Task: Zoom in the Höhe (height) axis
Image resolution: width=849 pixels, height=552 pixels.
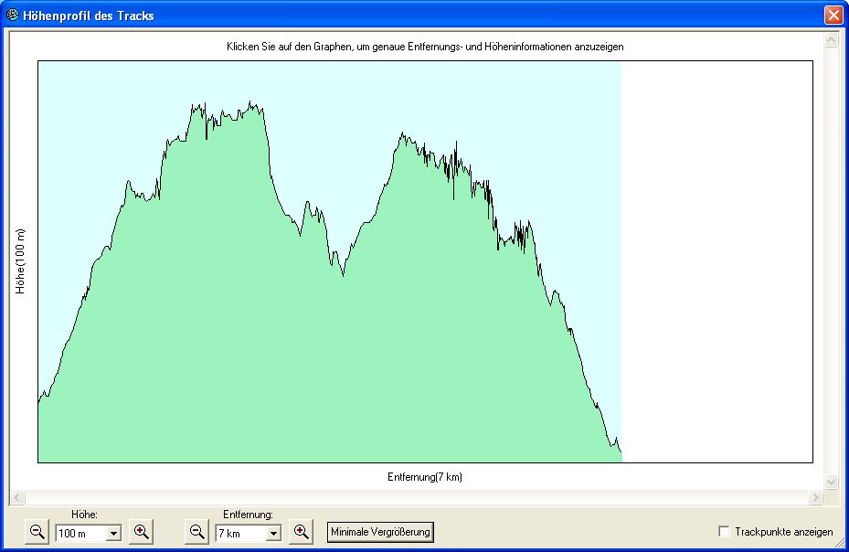Action: (141, 532)
